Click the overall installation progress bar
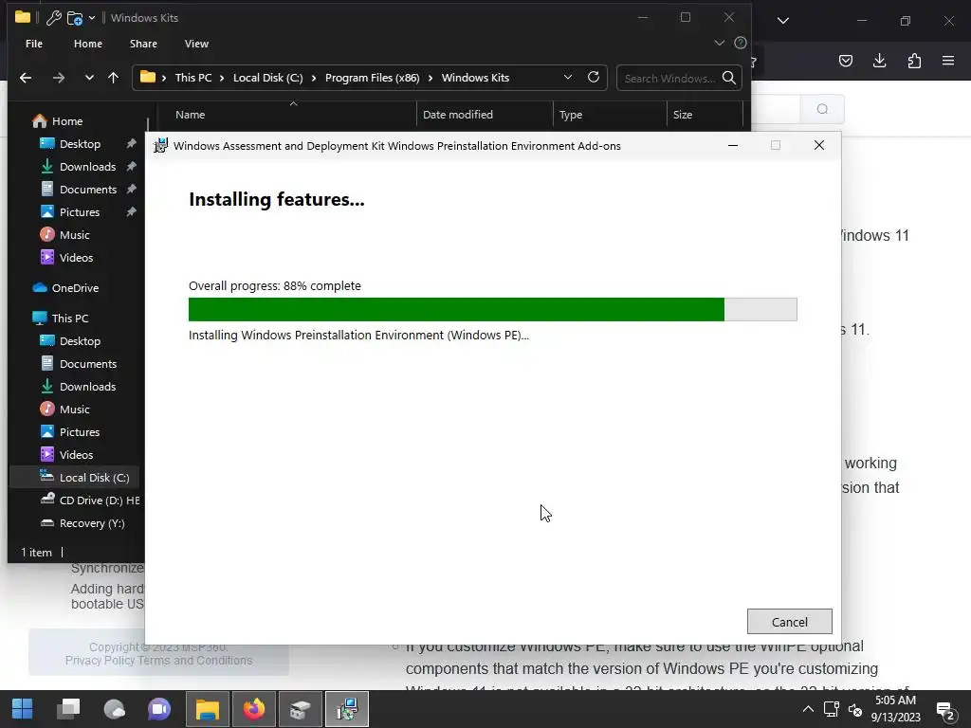Image resolution: width=971 pixels, height=728 pixels. [x=492, y=310]
